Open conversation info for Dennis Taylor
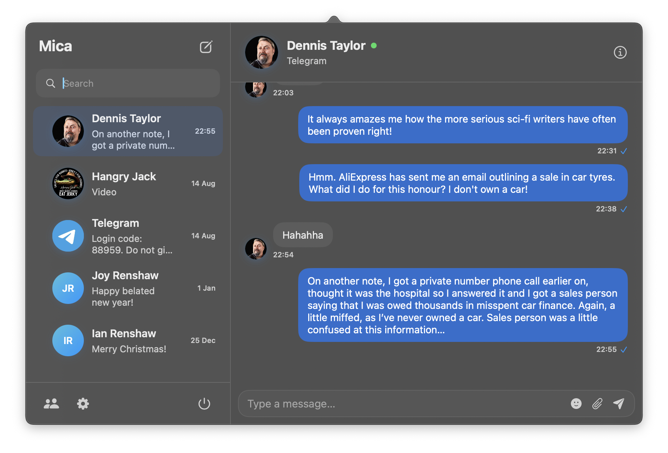This screenshot has height=453, width=668. (620, 52)
